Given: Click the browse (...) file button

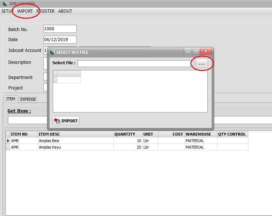Looking at the screenshot, I should (x=202, y=63).
